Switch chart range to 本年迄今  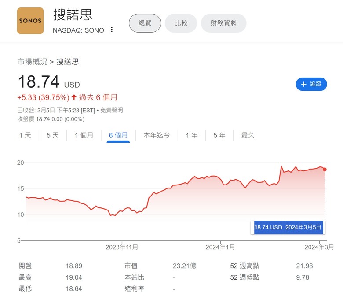pyautogui.click(x=157, y=135)
